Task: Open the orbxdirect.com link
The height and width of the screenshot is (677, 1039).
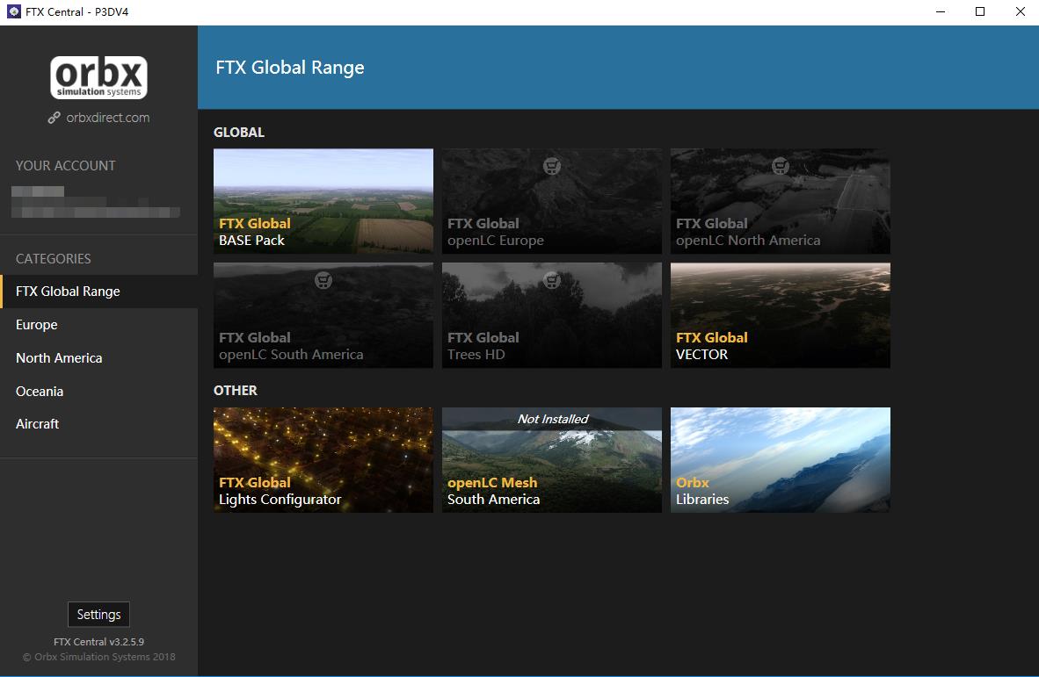Action: coord(108,118)
